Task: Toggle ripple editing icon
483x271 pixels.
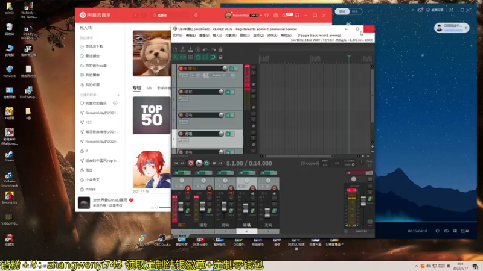Action: 190,57
